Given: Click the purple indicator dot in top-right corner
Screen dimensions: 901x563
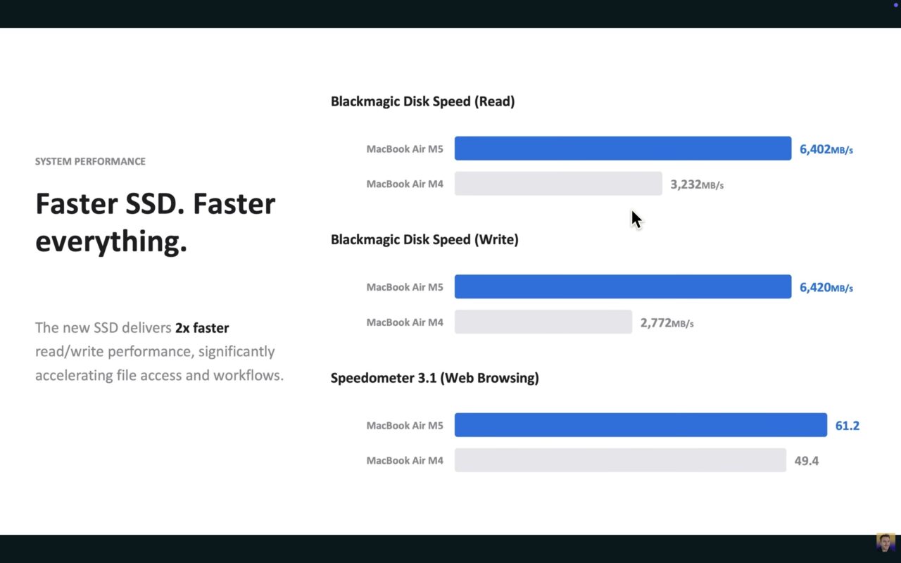Looking at the screenshot, I should (896, 5).
